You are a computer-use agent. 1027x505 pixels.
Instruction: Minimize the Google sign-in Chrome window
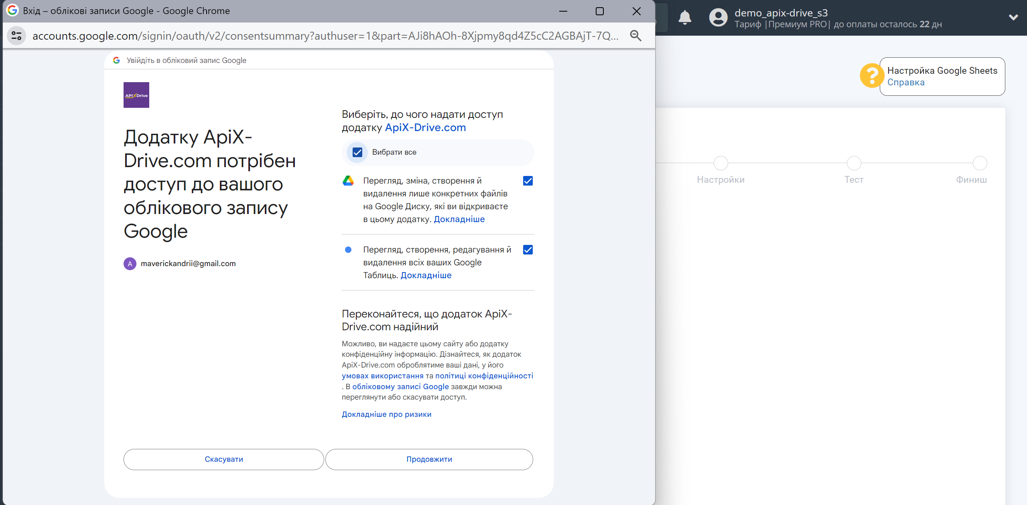coord(563,11)
